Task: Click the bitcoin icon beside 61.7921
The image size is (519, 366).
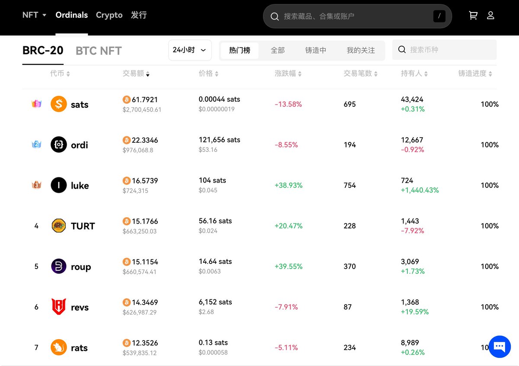Action: tap(126, 100)
